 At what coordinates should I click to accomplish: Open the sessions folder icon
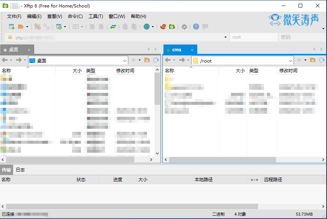click(21, 27)
